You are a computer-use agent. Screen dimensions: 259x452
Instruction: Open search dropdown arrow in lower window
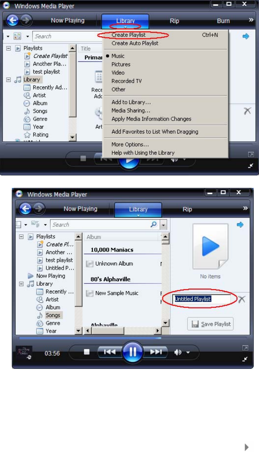pyautogui.click(x=164, y=225)
